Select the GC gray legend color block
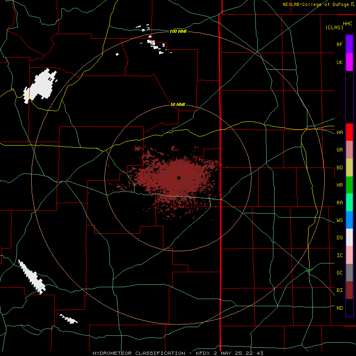This screenshot has width=356, height=356. pos(349,273)
